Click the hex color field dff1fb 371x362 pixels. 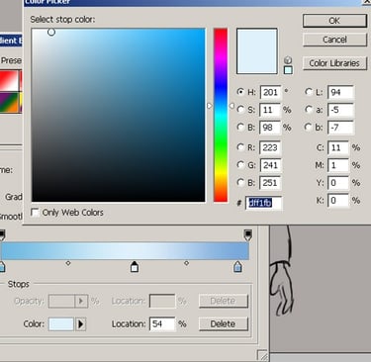264,203
